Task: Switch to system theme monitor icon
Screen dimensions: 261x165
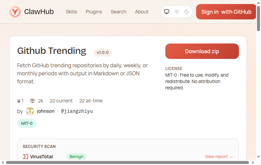Action: pyautogui.click(x=167, y=12)
